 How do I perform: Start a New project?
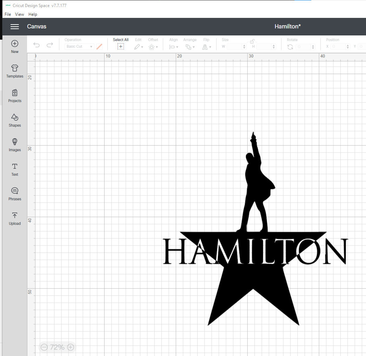tap(14, 47)
